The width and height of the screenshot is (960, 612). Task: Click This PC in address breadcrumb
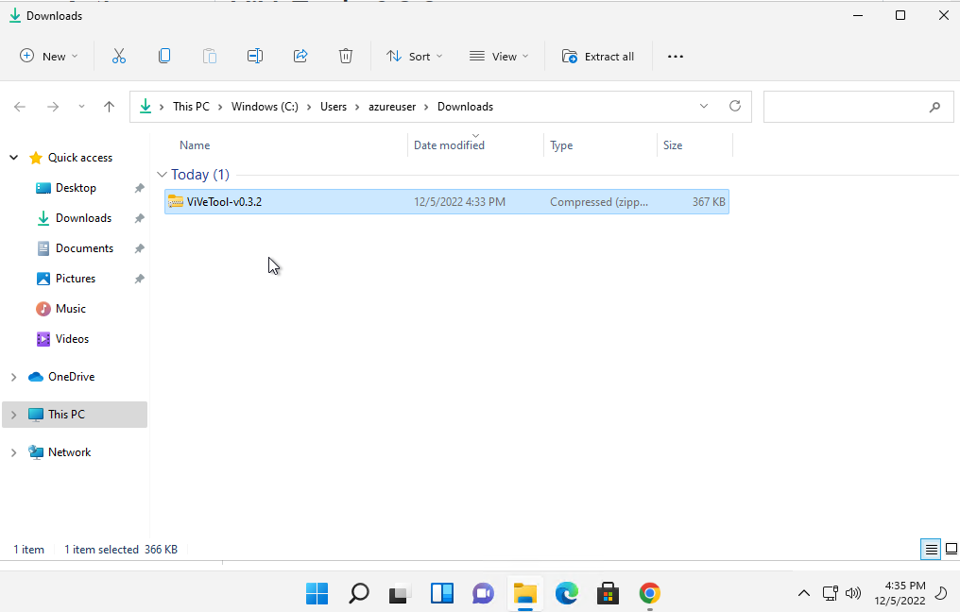(191, 107)
